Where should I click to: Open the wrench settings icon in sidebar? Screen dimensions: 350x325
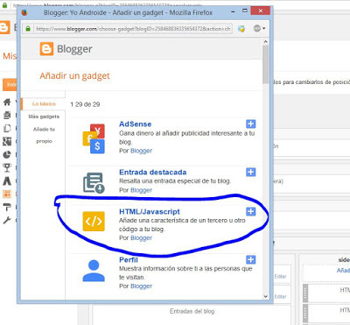[x=7, y=220]
